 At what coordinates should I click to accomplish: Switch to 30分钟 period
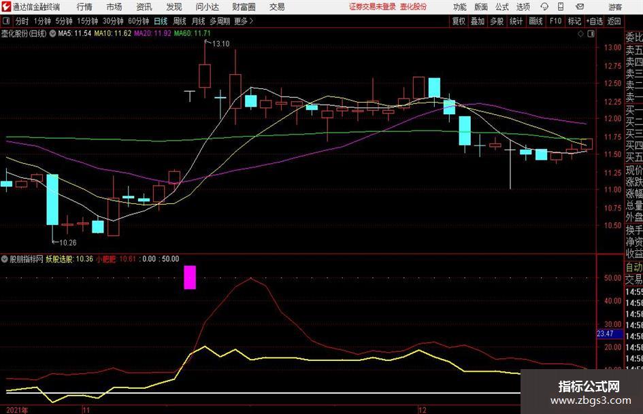coord(113,21)
